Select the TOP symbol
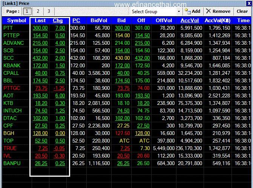Image resolution: width=253 pixels, height=188 pixels. 8,141
